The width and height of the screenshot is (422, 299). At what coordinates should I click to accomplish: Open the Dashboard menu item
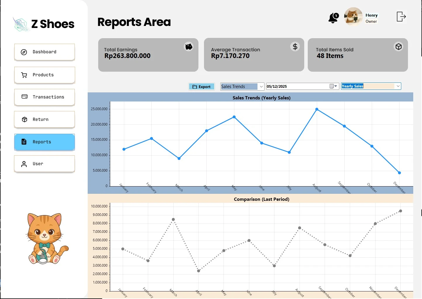[x=44, y=52]
